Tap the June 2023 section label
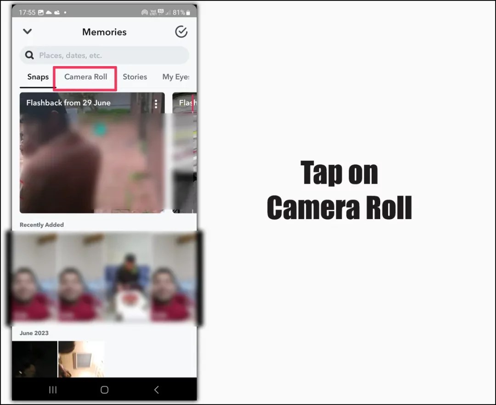The image size is (496, 405). pyautogui.click(x=34, y=333)
